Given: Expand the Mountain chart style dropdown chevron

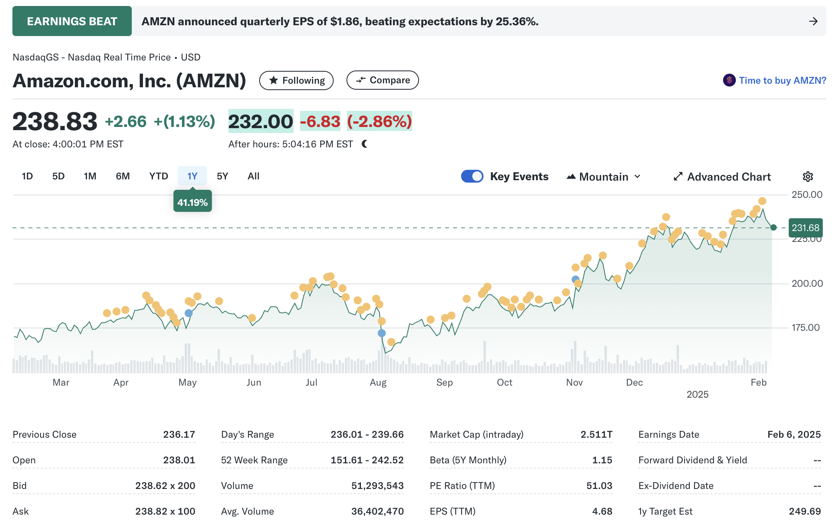Looking at the screenshot, I should tap(638, 177).
